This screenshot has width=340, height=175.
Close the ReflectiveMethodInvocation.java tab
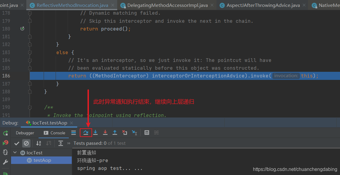pos(113,5)
